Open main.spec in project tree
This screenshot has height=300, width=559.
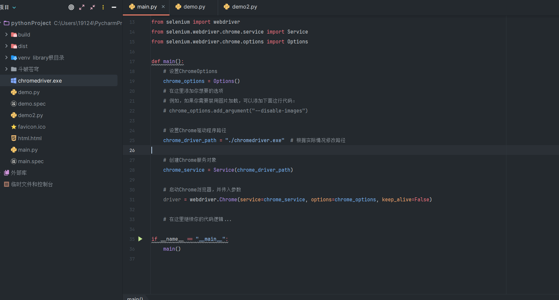click(31, 162)
